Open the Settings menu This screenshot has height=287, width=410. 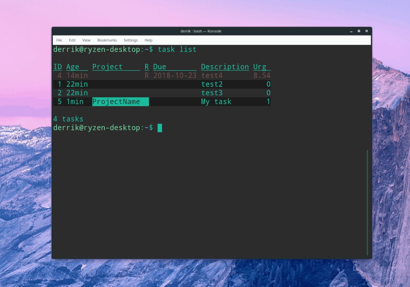tap(131, 40)
